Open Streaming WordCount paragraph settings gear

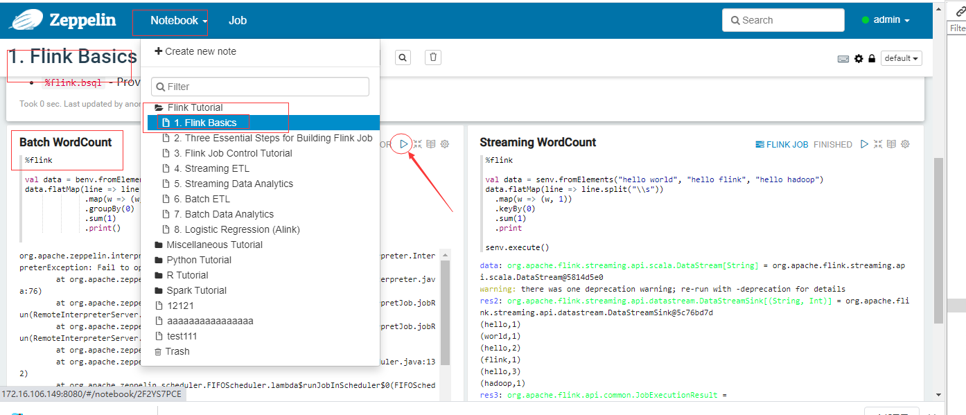[905, 144]
